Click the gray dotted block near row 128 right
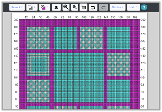Screen dimensions: 162x112 tap(118, 65)
